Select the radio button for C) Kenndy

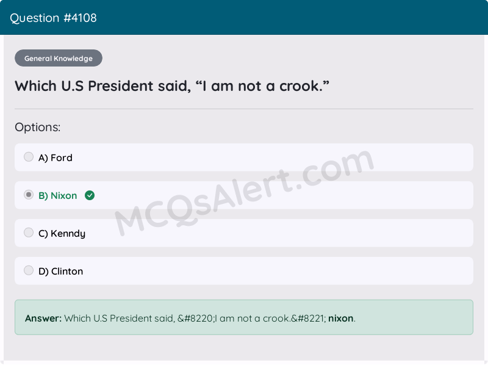tap(29, 233)
